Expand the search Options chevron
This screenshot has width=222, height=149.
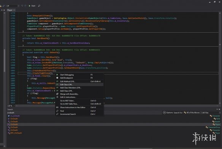(x=164, y=113)
